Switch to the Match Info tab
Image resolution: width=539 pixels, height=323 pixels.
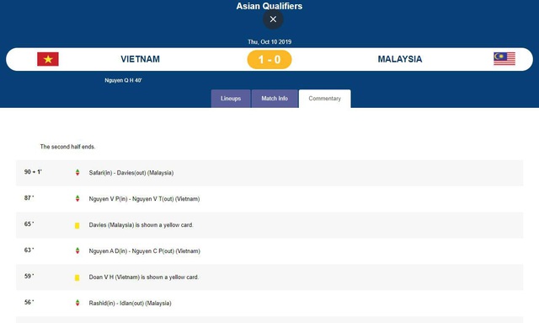pos(275,99)
